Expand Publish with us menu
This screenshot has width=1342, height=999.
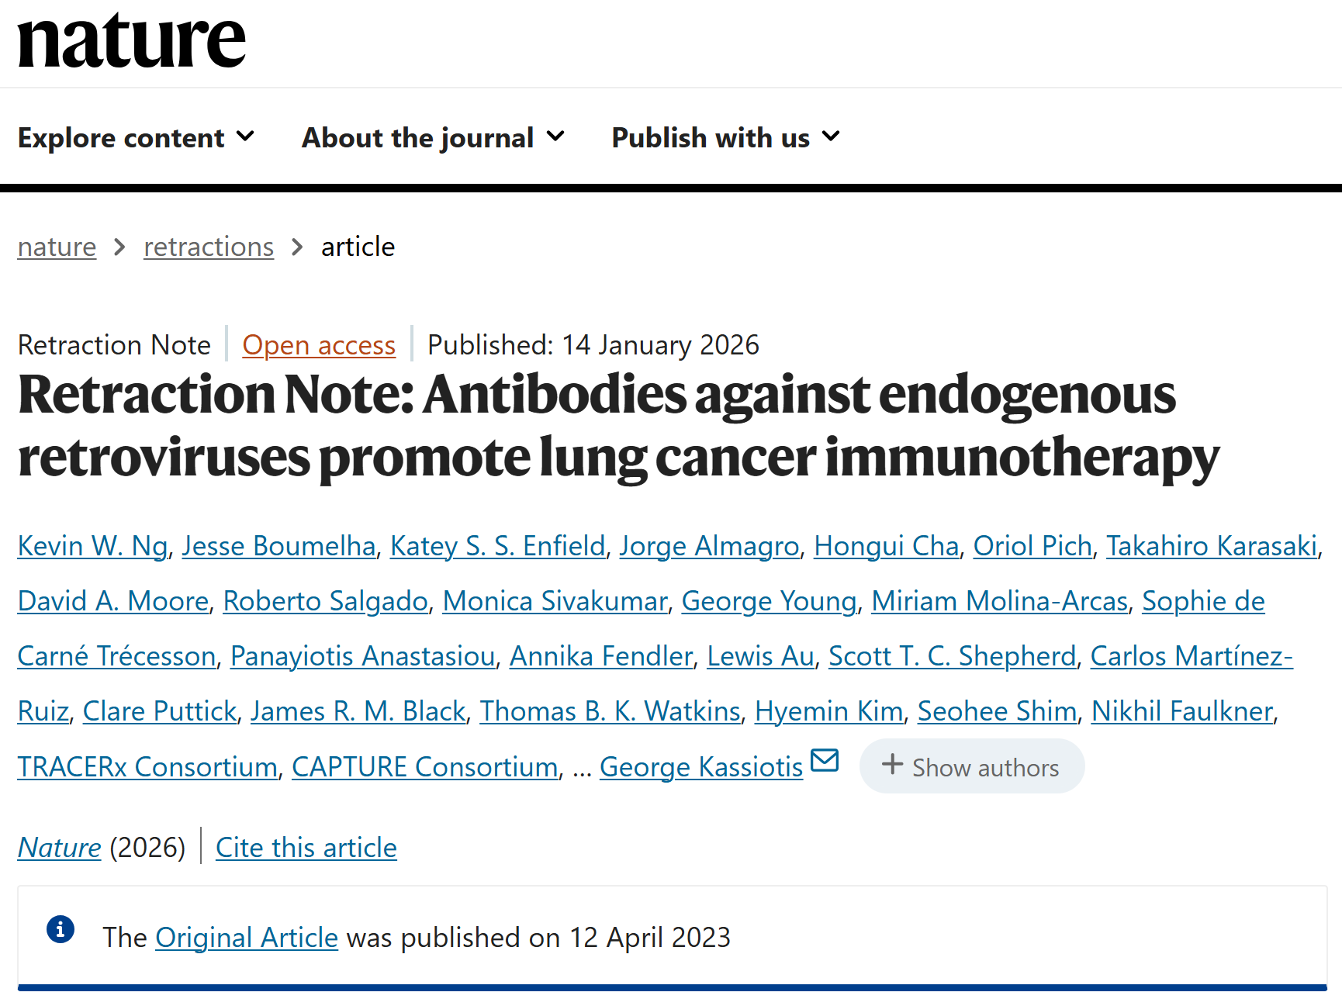coord(725,138)
